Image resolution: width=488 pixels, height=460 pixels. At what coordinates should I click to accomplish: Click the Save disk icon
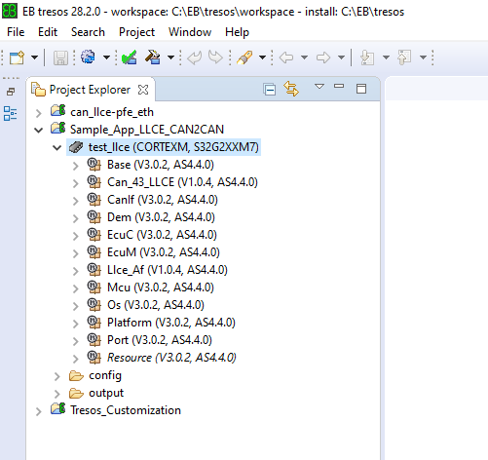click(x=60, y=57)
